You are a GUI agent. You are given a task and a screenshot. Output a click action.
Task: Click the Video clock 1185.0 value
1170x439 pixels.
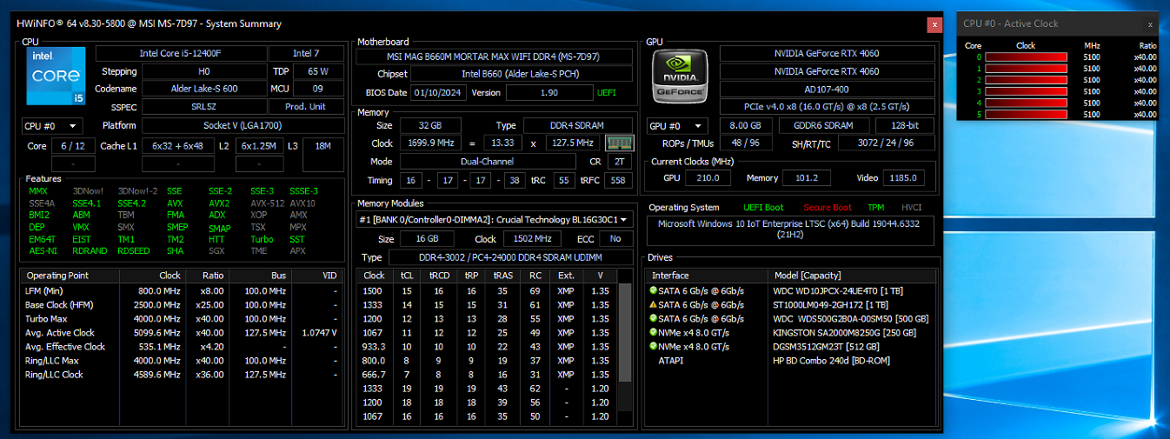[x=904, y=178]
